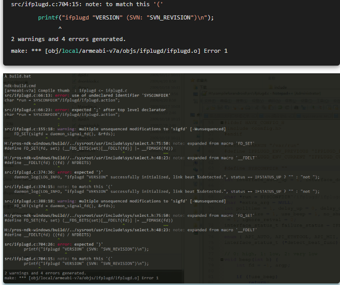Click the 'src/ifplugd.c:704:15: note' line in the top code block
Viewport: 340px width, 285px height.
[87, 4]
